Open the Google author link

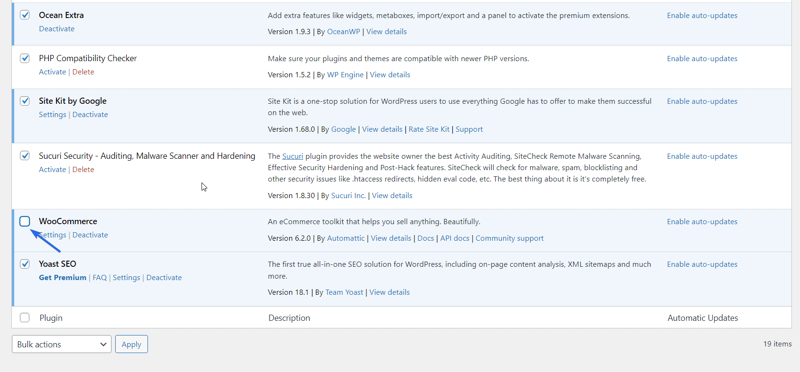click(x=343, y=129)
